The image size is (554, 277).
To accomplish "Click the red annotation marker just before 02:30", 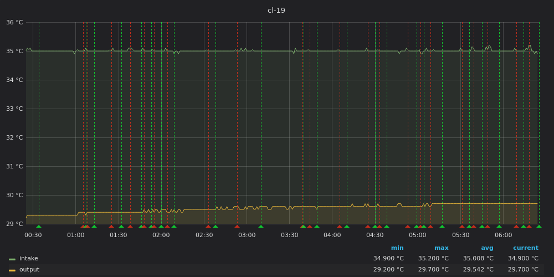I will [208, 226].
